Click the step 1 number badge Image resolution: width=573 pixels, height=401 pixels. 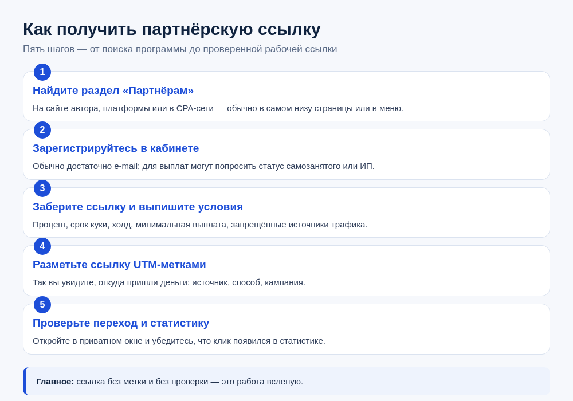[x=42, y=72]
